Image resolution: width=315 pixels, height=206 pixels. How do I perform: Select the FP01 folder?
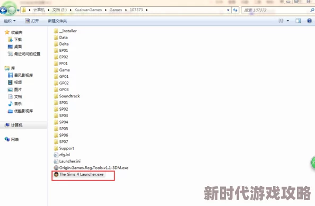click(x=61, y=64)
